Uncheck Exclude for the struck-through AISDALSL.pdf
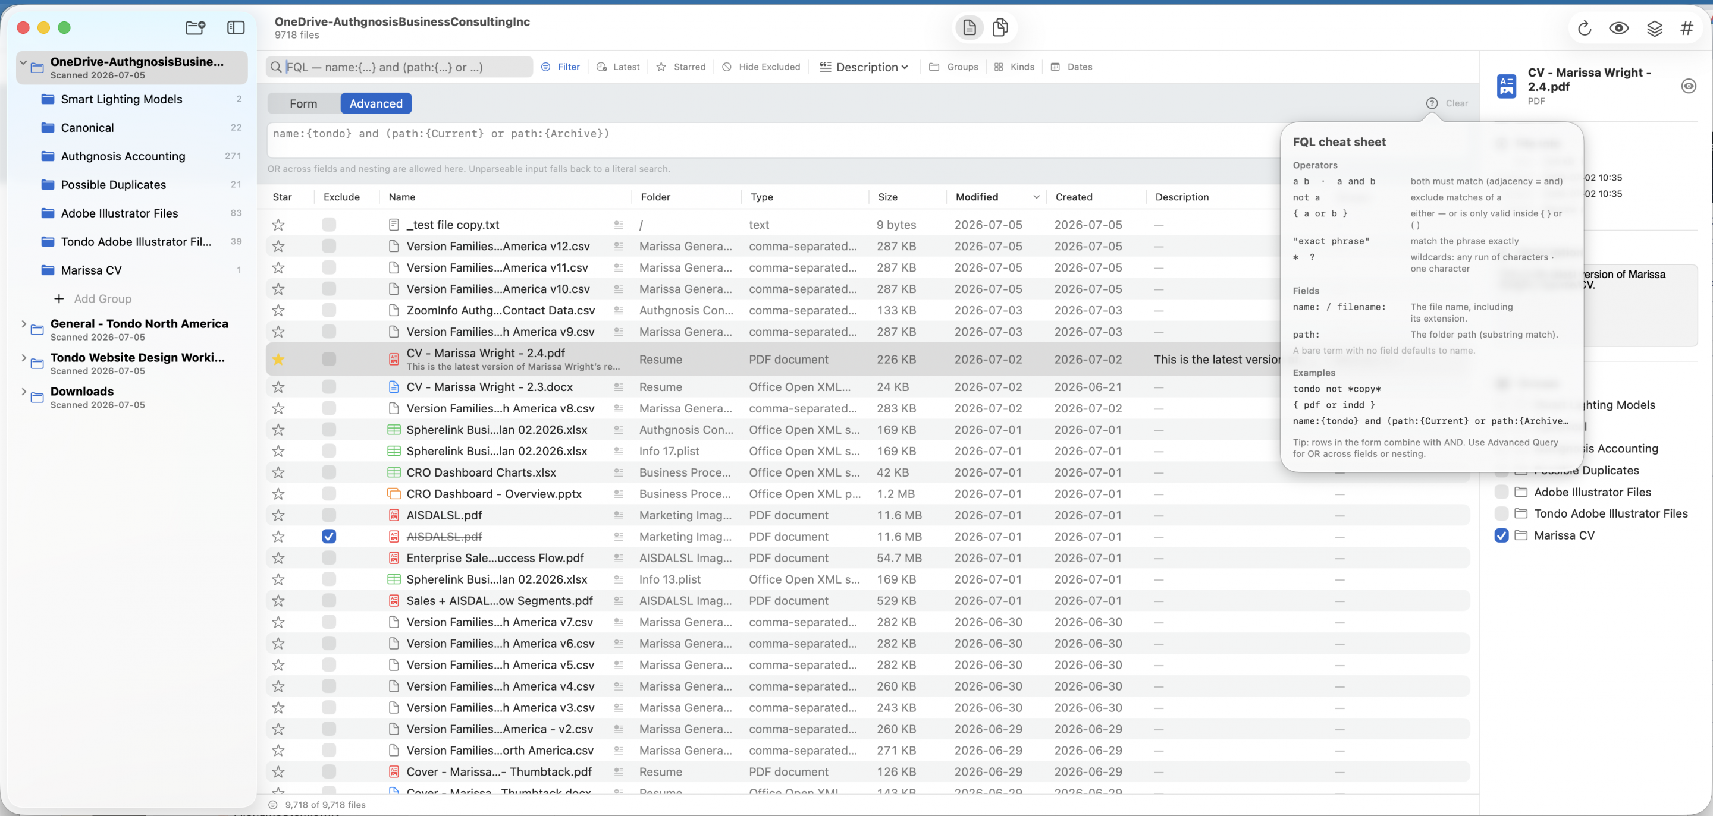The height and width of the screenshot is (816, 1713). (x=328, y=536)
